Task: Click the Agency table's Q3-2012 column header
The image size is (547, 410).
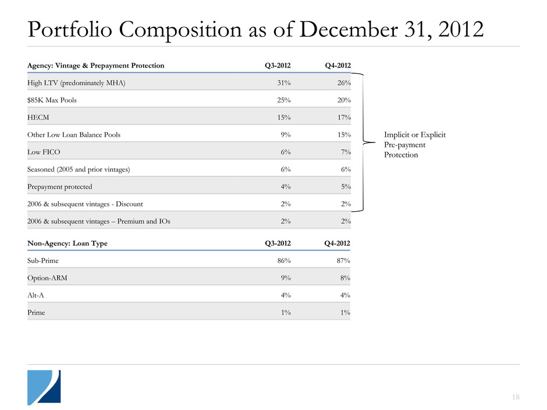Action: [x=279, y=66]
